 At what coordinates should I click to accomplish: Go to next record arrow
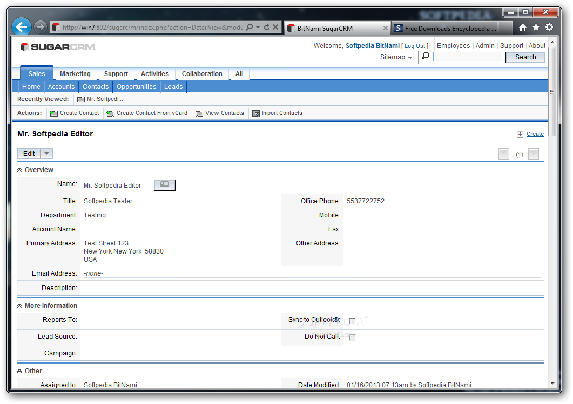click(534, 154)
